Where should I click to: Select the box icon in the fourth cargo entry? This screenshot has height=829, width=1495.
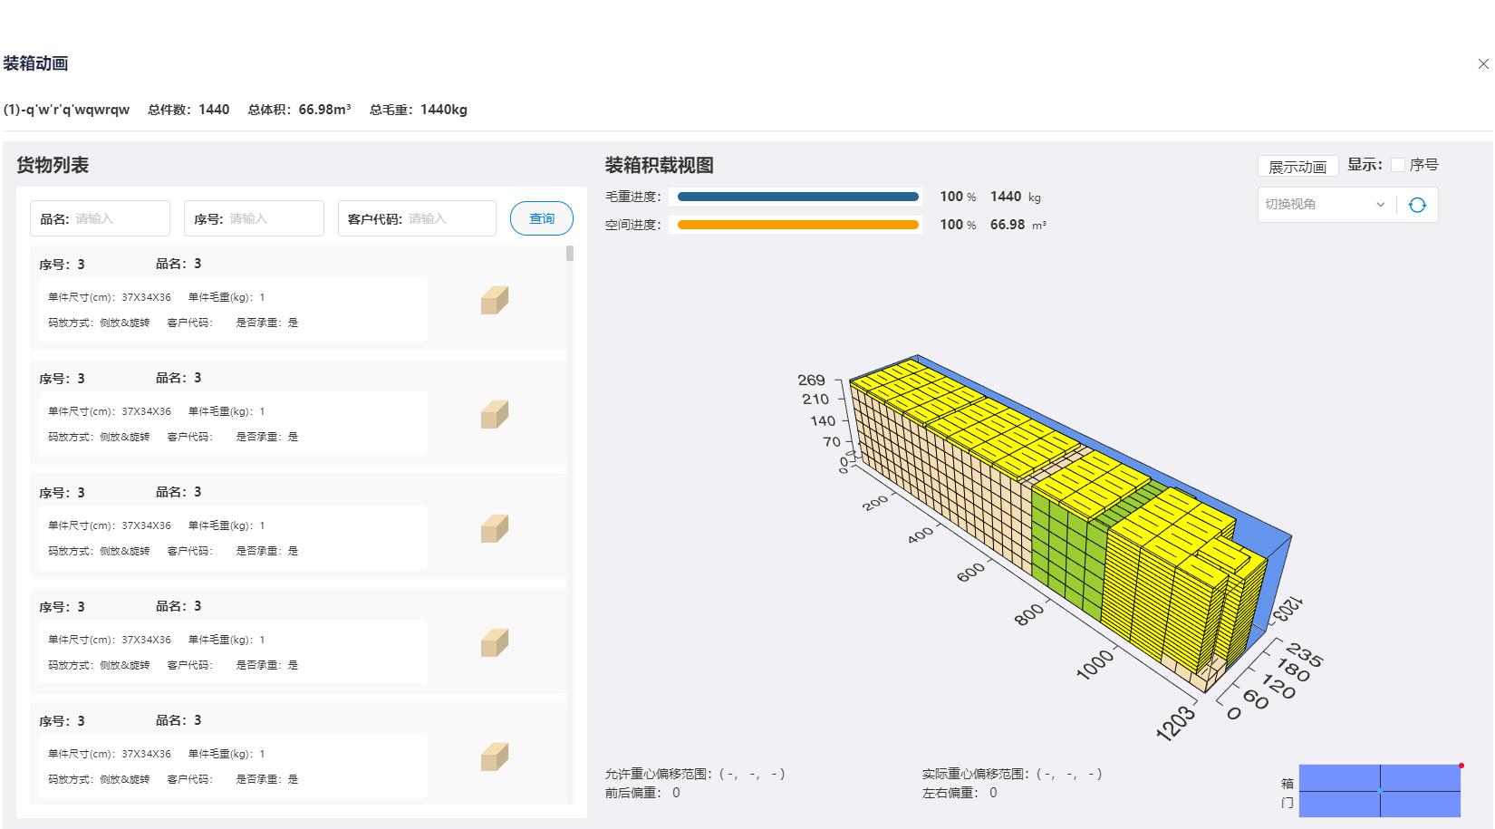[494, 642]
